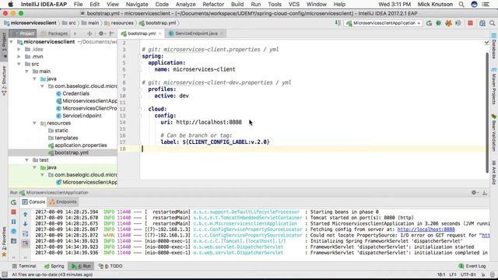Click UTF-8 encoding in status bar
Viewport: 498px width, 280px height.
point(468,275)
